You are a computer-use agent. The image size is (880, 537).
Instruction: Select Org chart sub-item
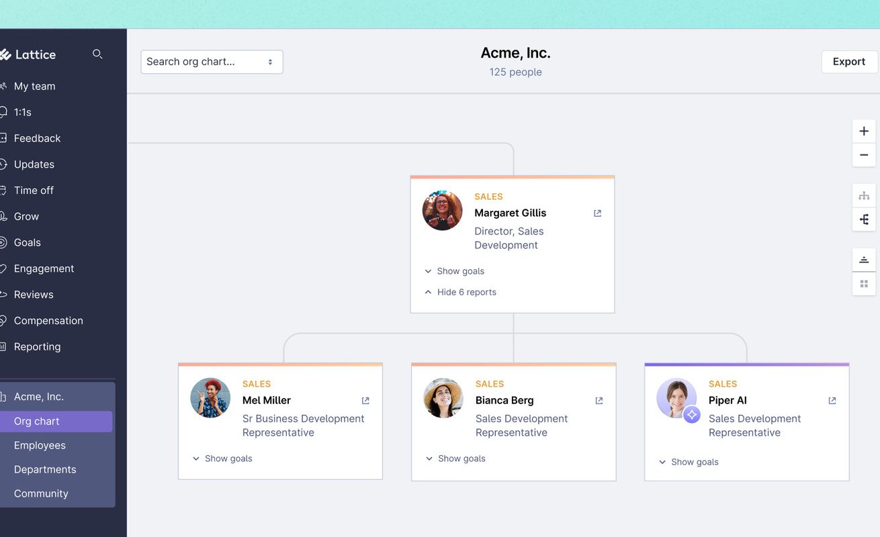pos(56,422)
